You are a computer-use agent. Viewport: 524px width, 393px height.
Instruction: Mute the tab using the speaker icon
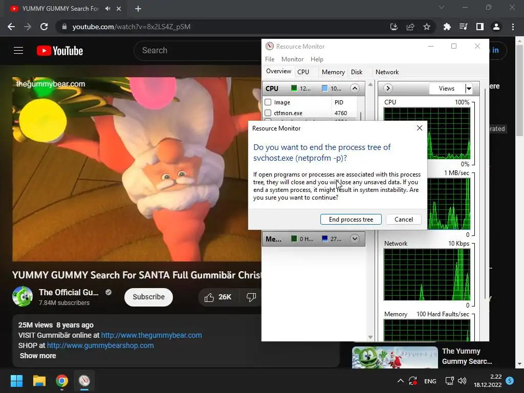(x=107, y=9)
